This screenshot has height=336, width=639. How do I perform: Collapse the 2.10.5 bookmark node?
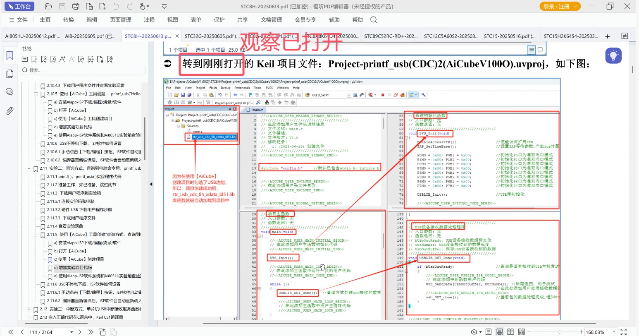click(36, 94)
